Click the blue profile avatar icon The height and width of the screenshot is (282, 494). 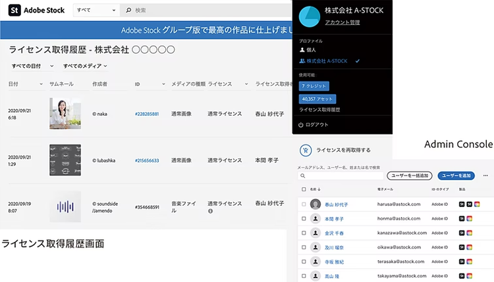click(x=310, y=16)
